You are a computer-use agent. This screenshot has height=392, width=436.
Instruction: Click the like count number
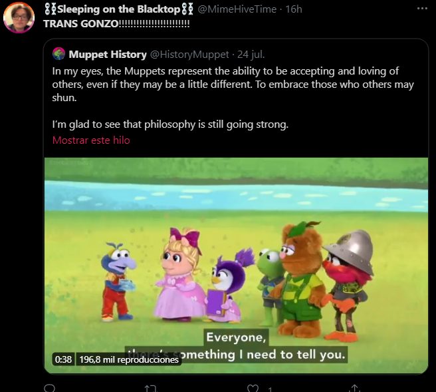coord(271,389)
